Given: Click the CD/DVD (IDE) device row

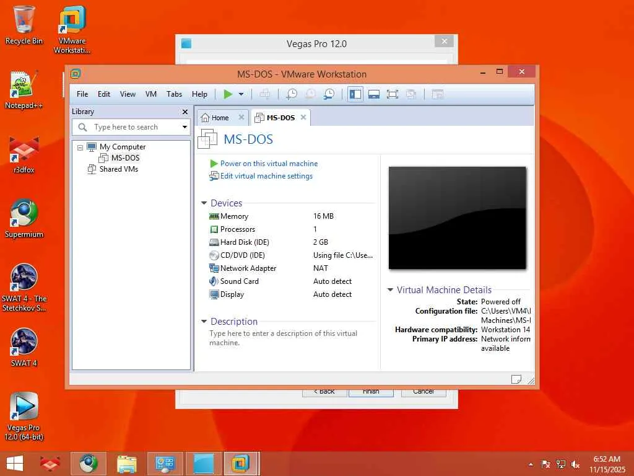Looking at the screenshot, I should [292, 255].
